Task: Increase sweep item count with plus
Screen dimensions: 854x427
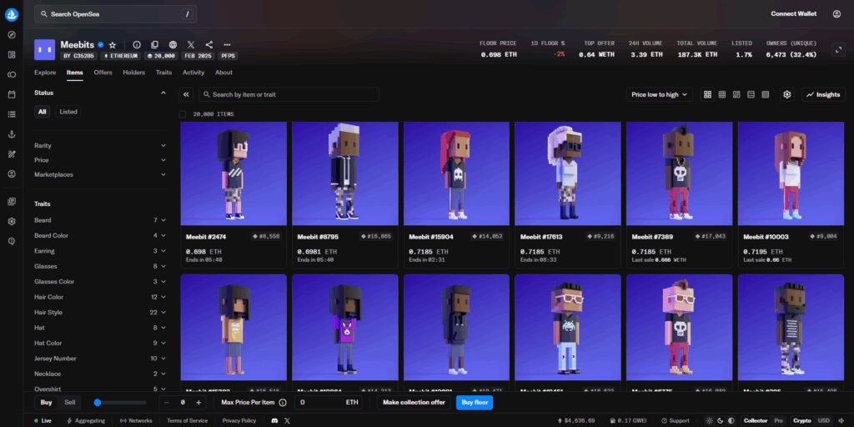Action: pyautogui.click(x=198, y=403)
